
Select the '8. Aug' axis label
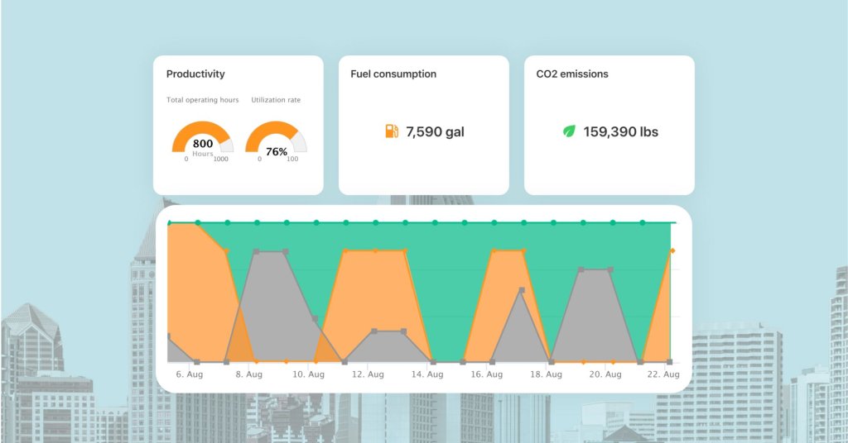click(248, 374)
